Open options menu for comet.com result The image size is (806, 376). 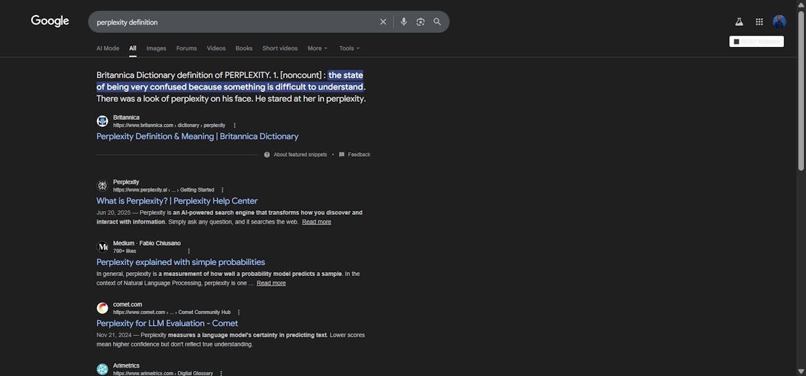[238, 312]
